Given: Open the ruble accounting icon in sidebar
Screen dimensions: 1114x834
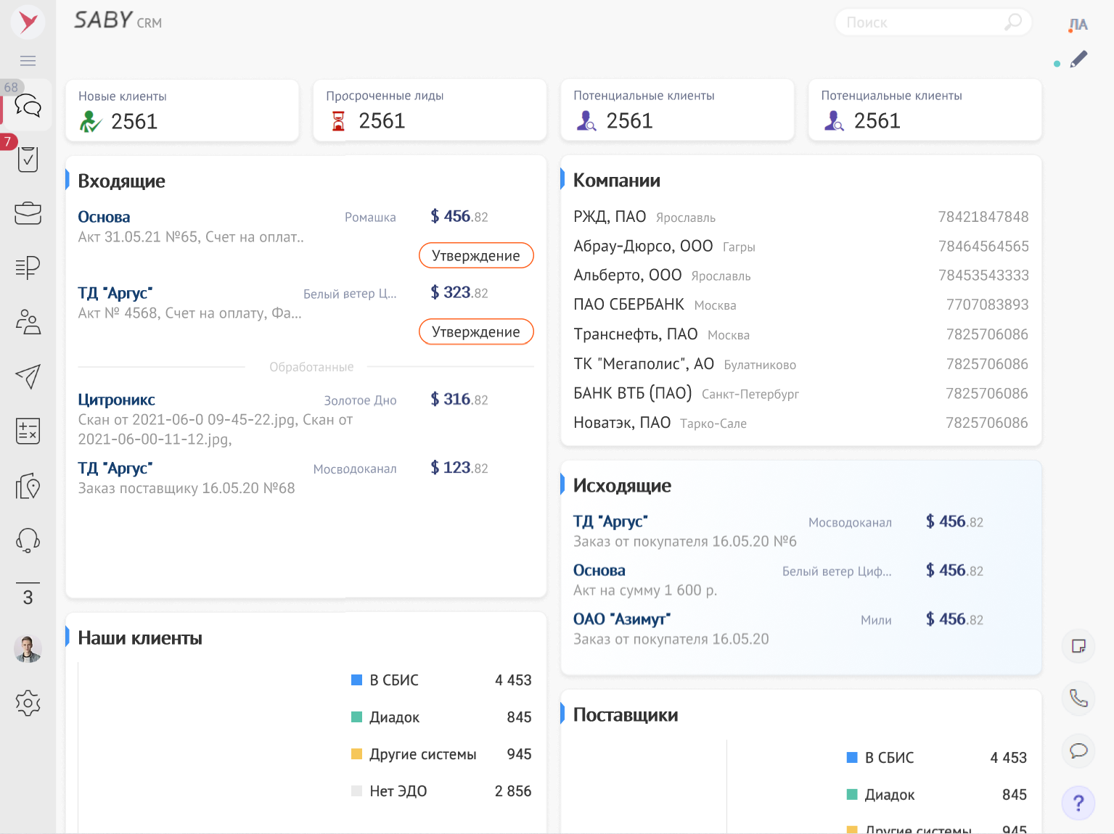Looking at the screenshot, I should [28, 268].
